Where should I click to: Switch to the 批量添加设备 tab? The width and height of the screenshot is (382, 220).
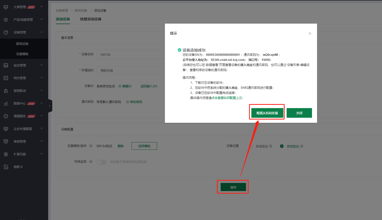click(x=91, y=19)
